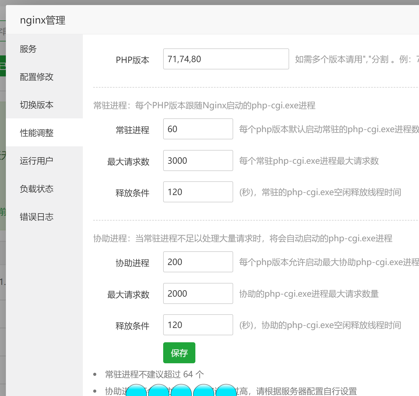419x396 pixels.
Task: Click the description 协助的php-cgi.exe进程最大请求数量
Action: pyautogui.click(x=309, y=294)
